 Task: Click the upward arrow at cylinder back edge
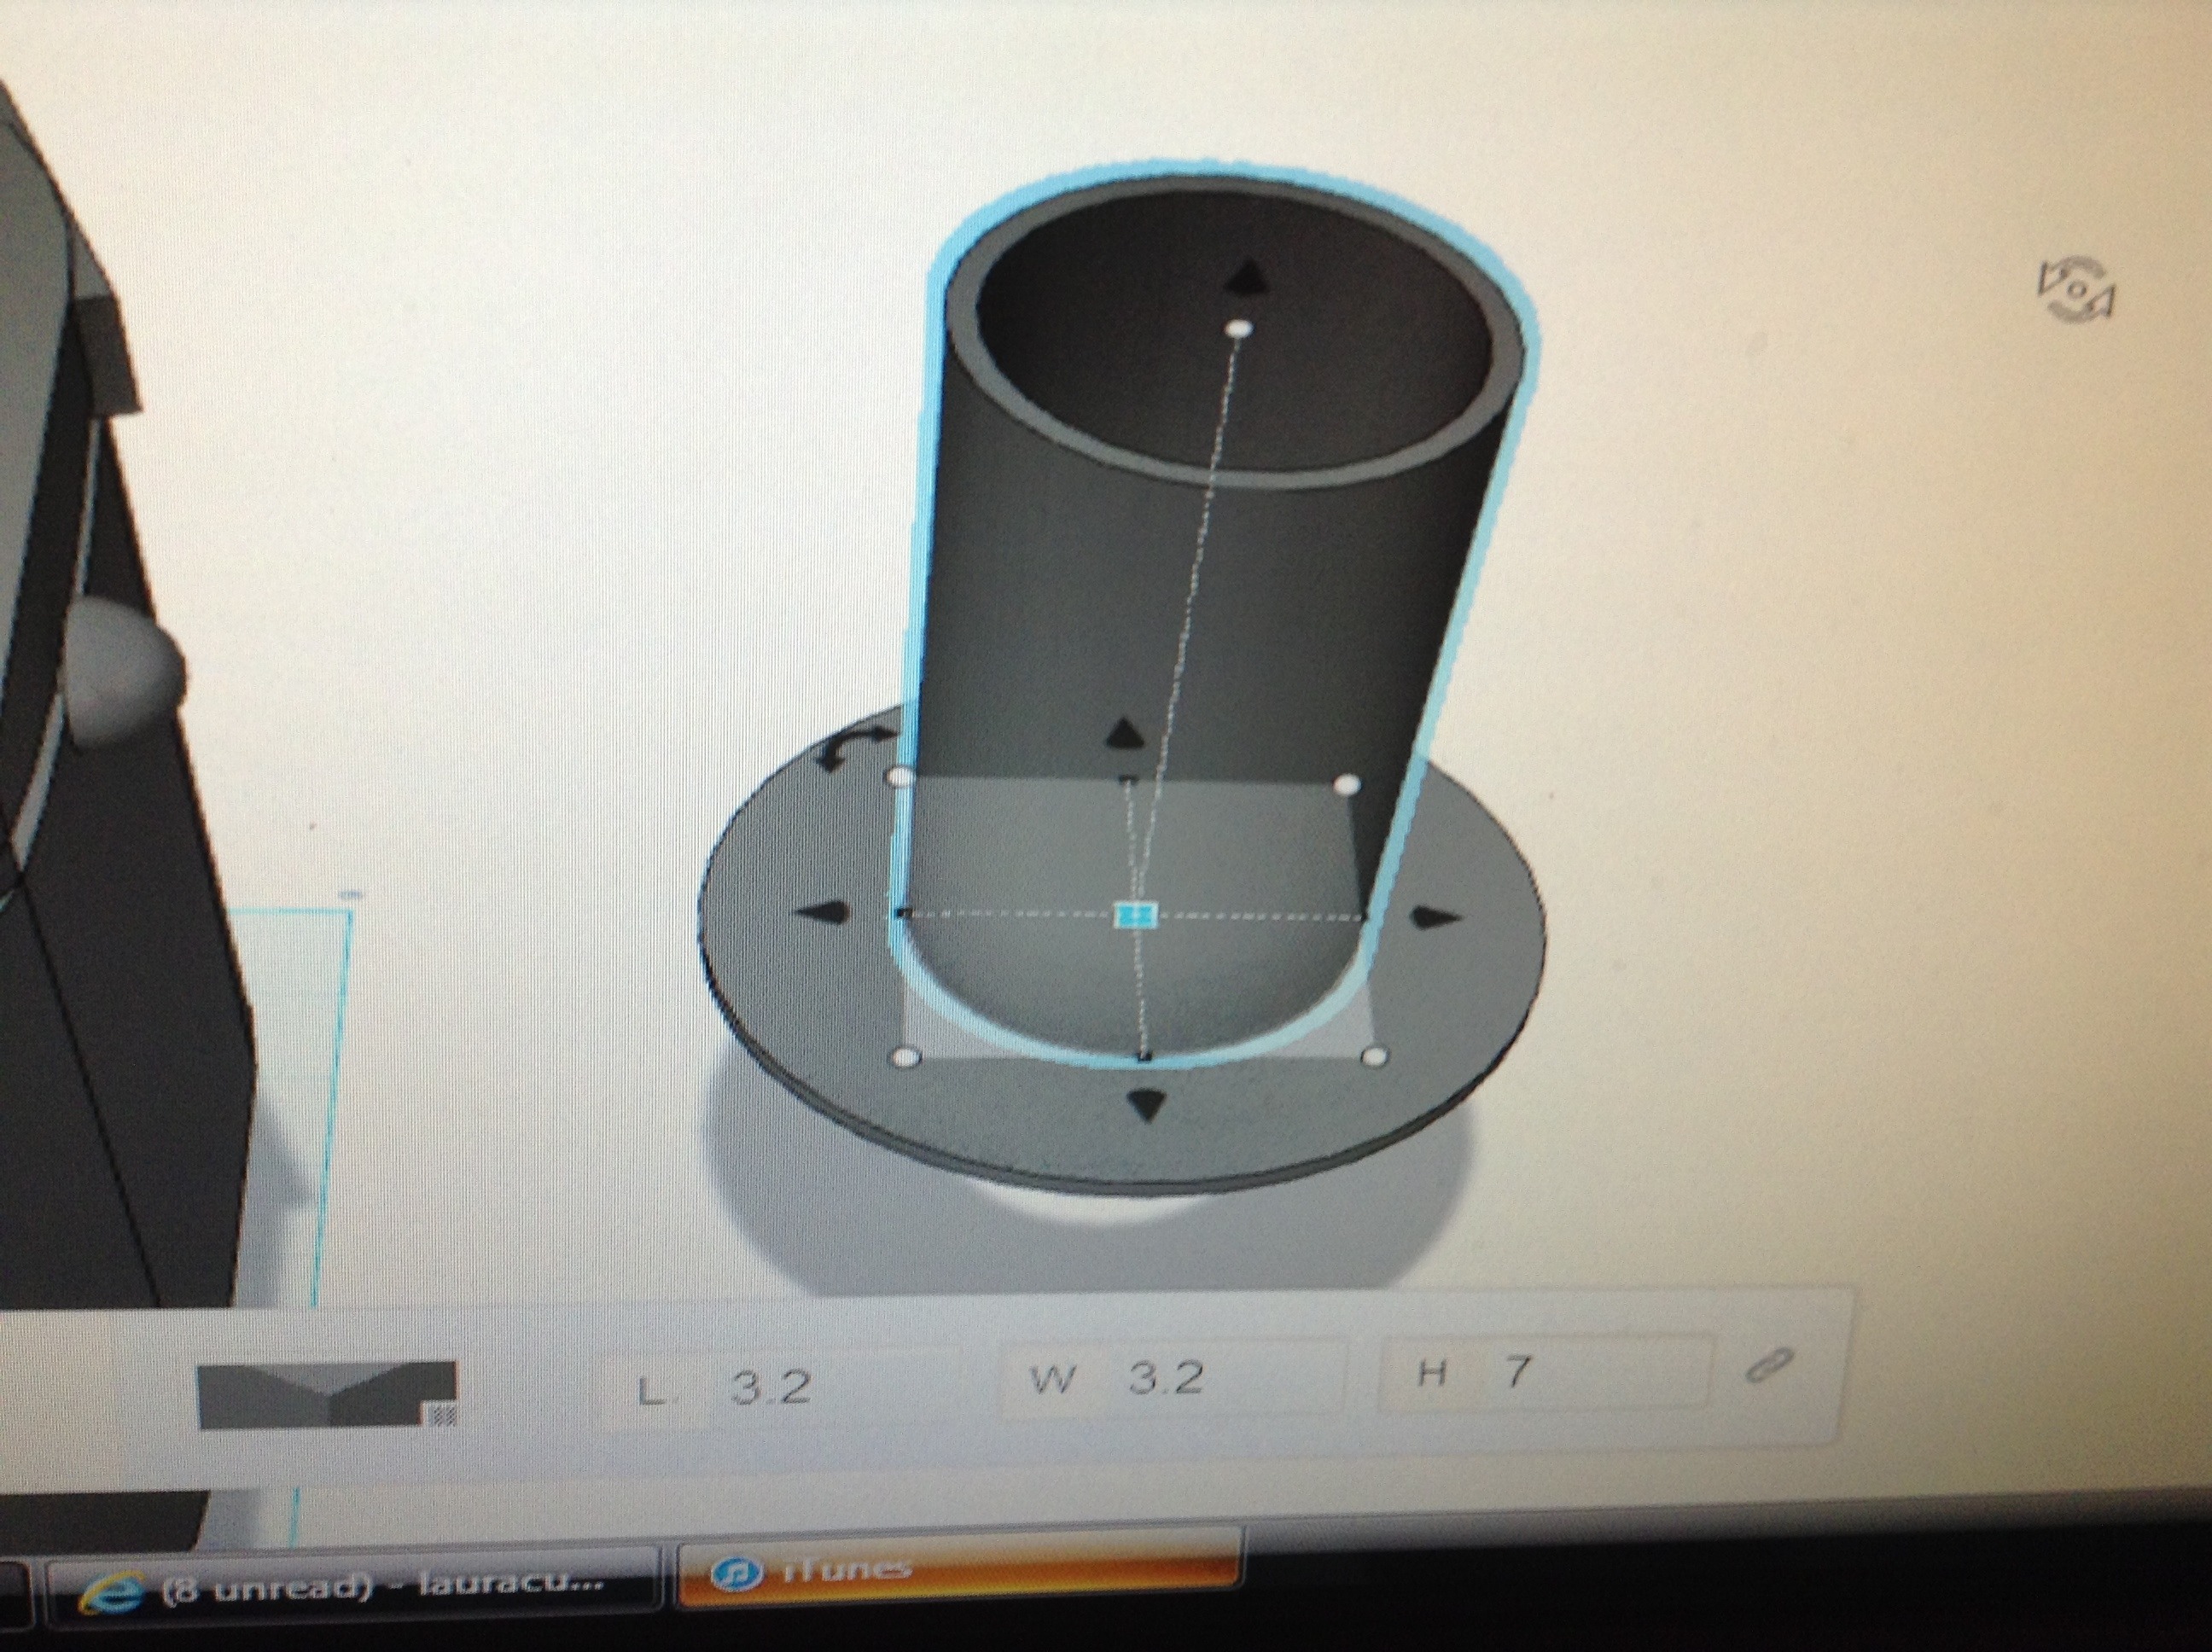click(1126, 733)
